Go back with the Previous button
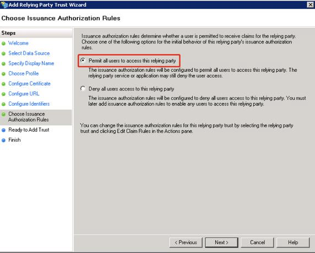The image size is (315, 253). tap(186, 243)
